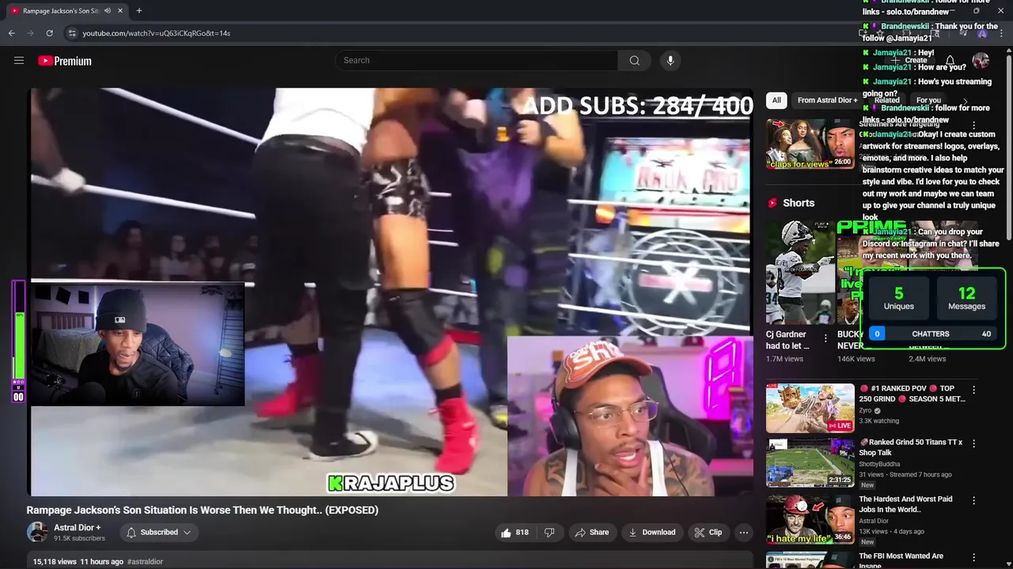This screenshot has height=569, width=1013.
Task: Open options for Ranked Grind 50 Titans
Action: pos(973,443)
